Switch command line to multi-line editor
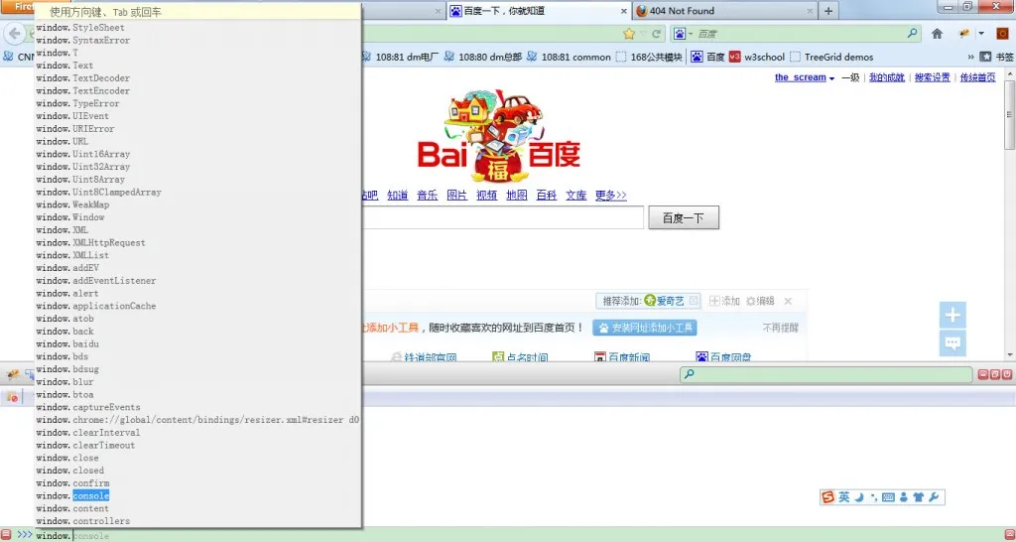 click(1009, 535)
